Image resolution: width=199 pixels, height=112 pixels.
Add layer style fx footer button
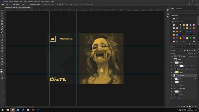point(182,106)
